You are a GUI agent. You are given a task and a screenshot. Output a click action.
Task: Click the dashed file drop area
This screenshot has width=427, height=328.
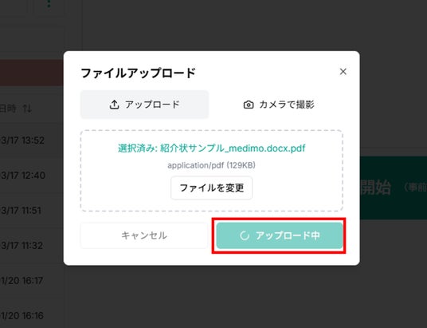coord(212,171)
